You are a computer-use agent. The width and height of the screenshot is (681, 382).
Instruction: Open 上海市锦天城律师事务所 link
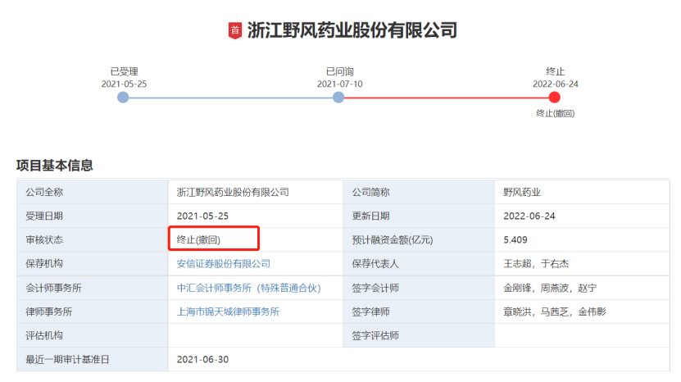coord(228,312)
